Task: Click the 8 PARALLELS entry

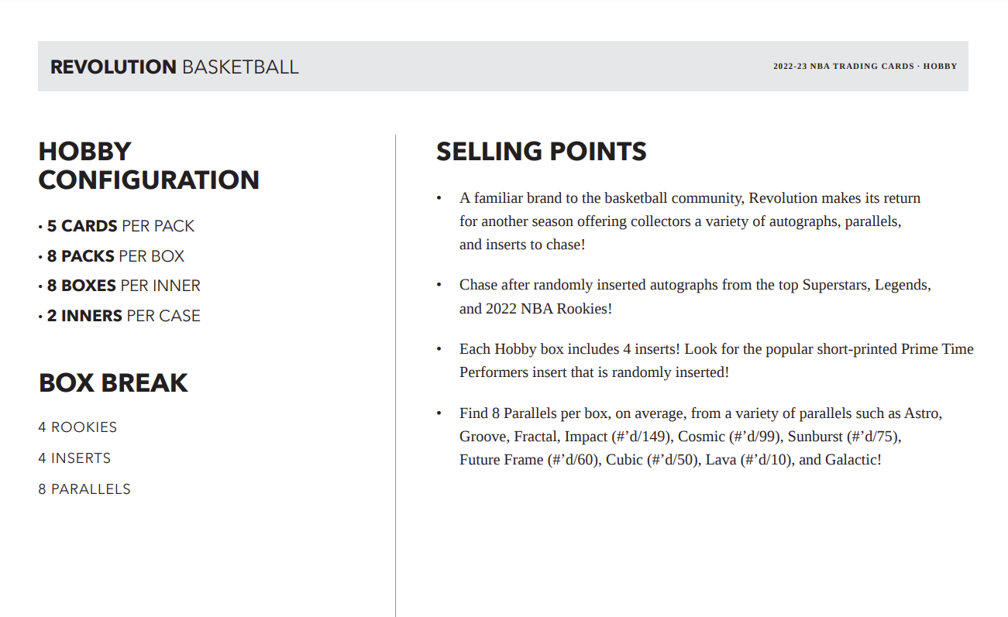Action: point(84,489)
